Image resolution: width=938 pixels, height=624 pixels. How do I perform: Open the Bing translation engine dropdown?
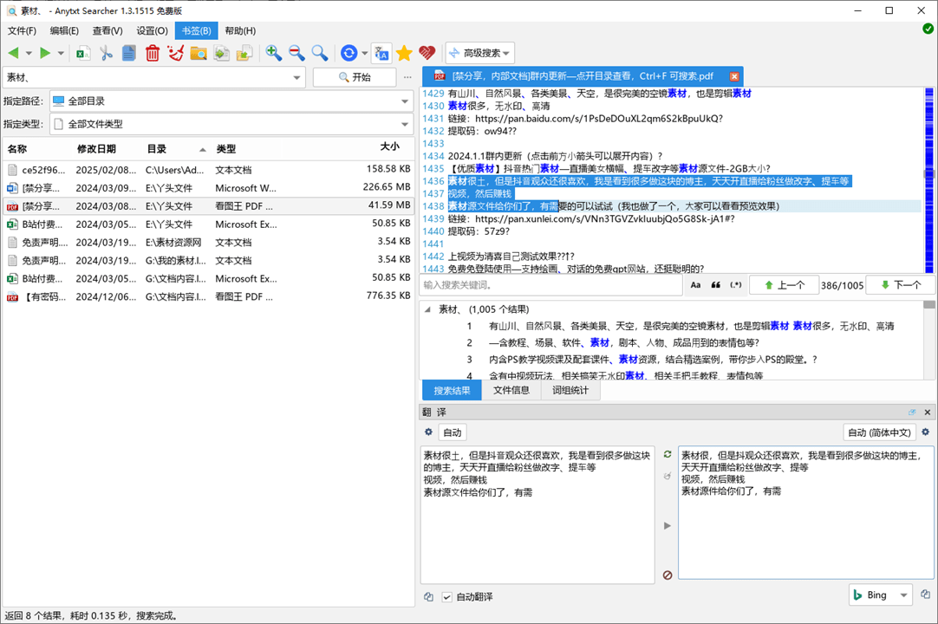click(880, 595)
